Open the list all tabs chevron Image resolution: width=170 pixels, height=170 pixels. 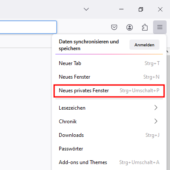[86, 9]
